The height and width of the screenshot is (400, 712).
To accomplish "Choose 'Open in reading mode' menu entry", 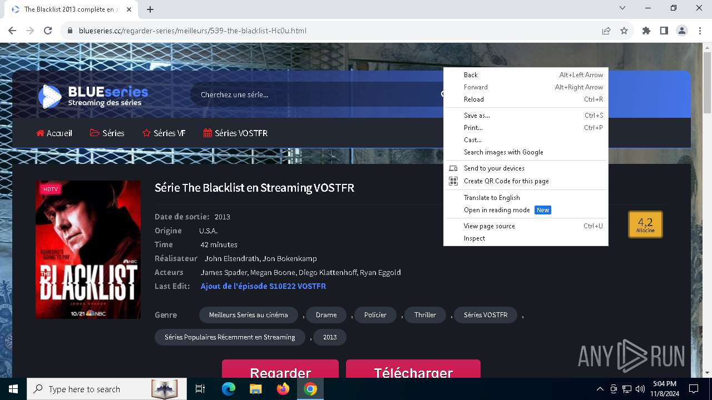I will click(526, 210).
